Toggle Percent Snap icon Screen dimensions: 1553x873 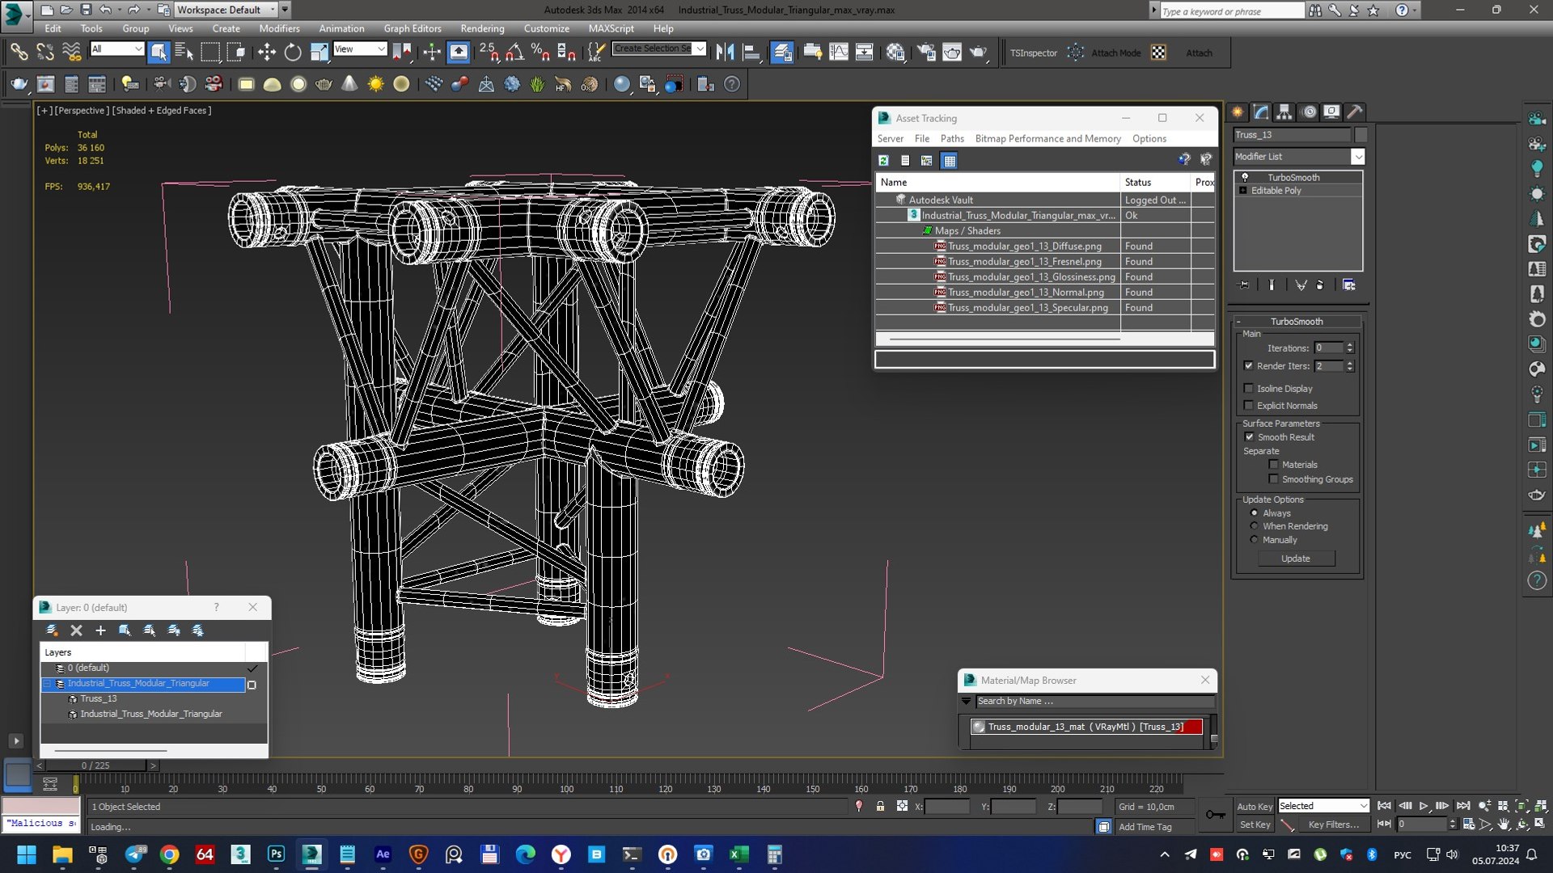(540, 53)
